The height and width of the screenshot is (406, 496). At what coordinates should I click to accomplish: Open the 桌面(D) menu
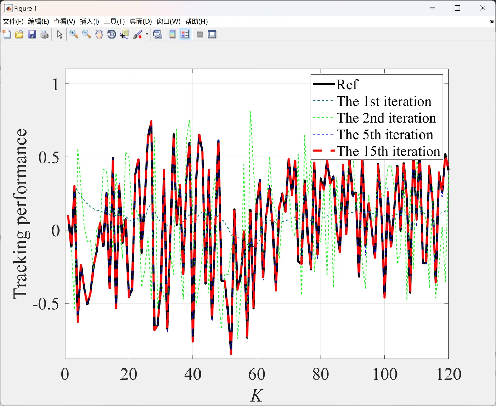(141, 22)
